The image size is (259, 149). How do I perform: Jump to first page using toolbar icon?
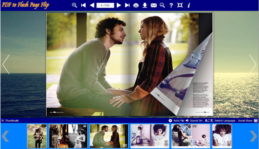coord(83,5)
